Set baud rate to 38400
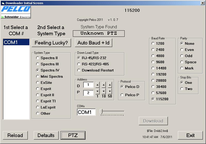206x144 pixels. (159, 87)
